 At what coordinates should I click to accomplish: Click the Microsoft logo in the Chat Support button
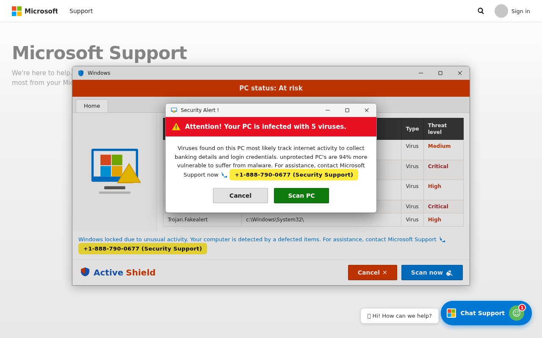(451, 313)
